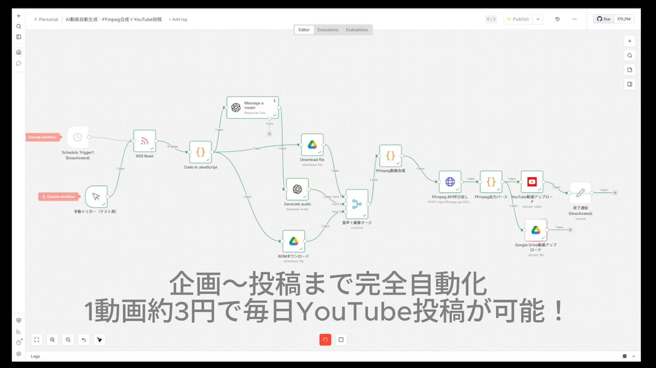
Task: Select the YouTube動画アップロード node
Action: coord(532,182)
